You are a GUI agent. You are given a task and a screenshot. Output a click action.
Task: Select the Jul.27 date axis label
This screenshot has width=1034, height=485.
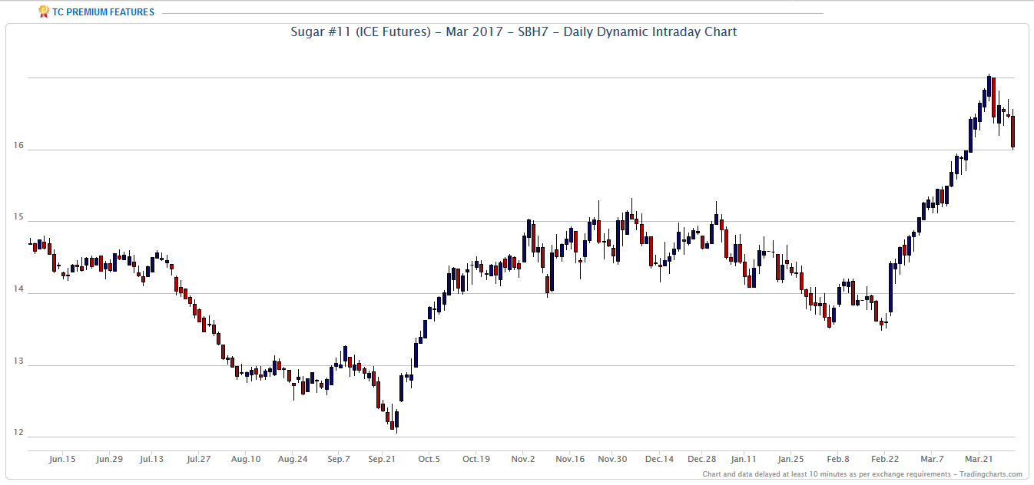point(198,459)
